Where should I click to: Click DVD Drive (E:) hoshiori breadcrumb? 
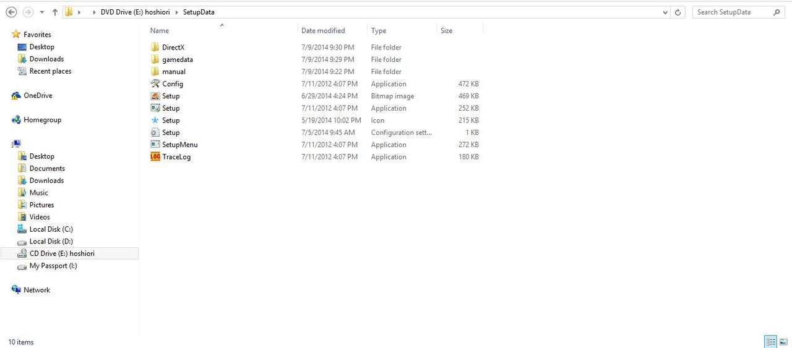tap(135, 12)
